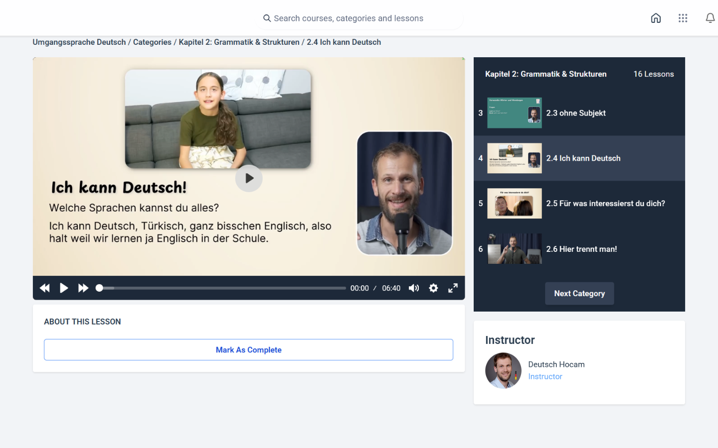Open Kapitel 2 breadcrumb link
718x448 pixels.
click(x=239, y=42)
